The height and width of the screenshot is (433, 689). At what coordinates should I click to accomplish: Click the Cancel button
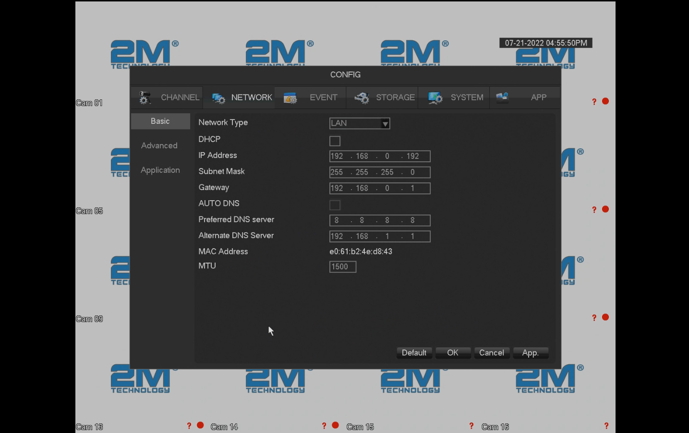pos(492,353)
